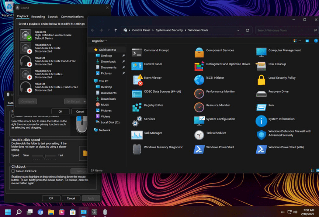Launch Task Manager from Windows Tools

point(137,135)
